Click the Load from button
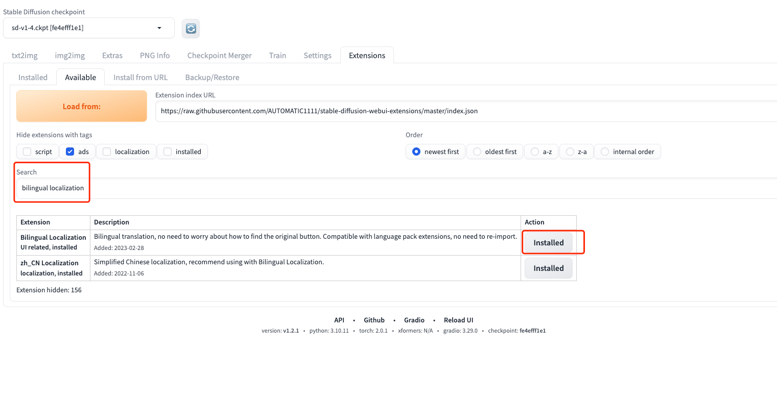The image size is (777, 402). (81, 106)
